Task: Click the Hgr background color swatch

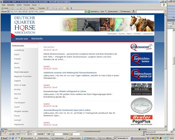Action: [x=53, y=134]
